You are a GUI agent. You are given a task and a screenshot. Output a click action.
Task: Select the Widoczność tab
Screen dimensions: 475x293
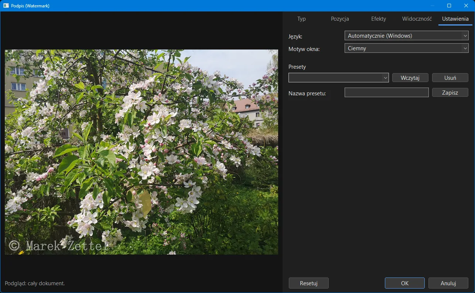tap(417, 19)
